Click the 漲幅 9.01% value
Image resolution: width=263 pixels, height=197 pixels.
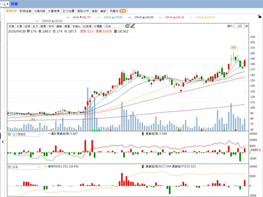pyautogui.click(x=103, y=31)
